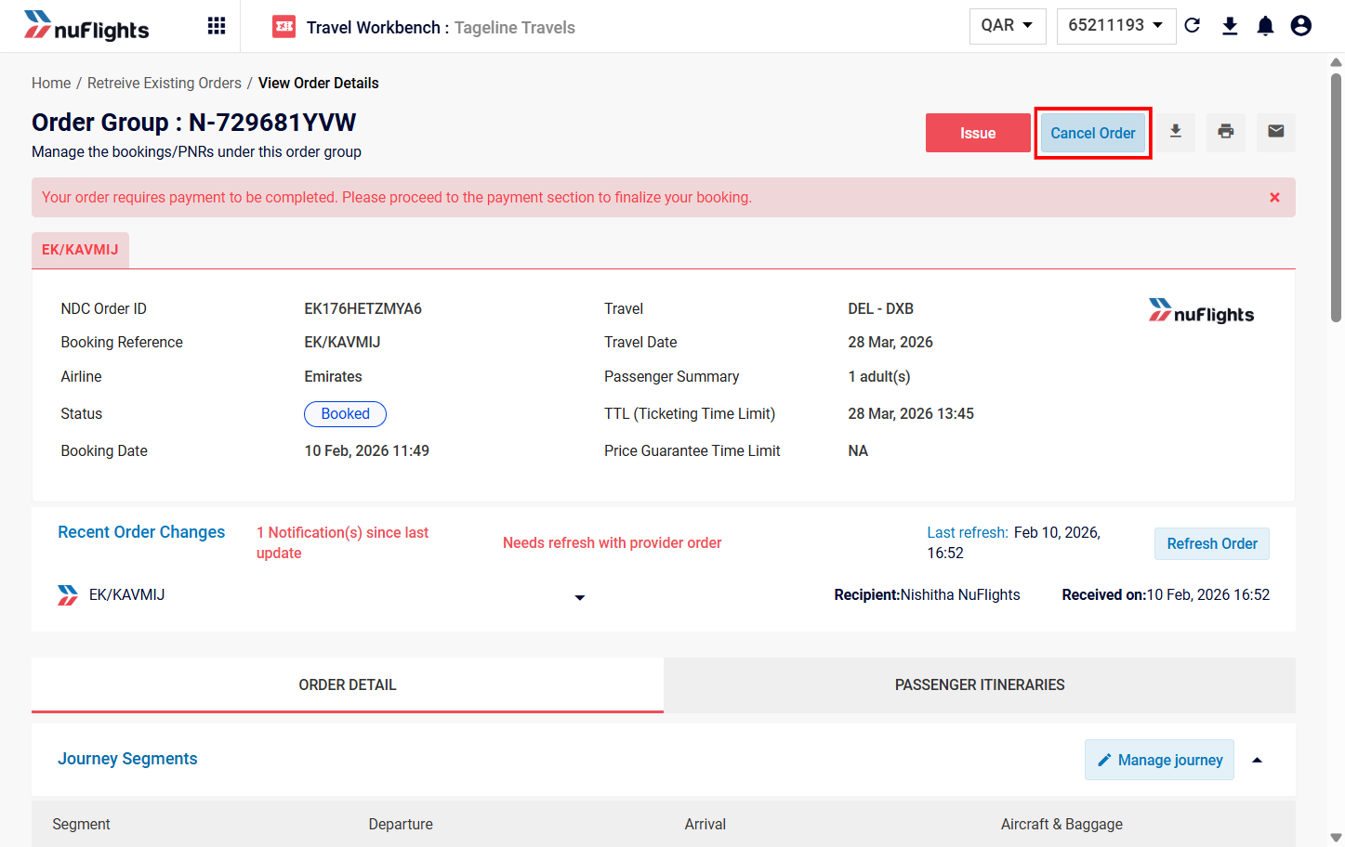Click Refresh Order button
This screenshot has height=847, width=1345.
pos(1212,543)
